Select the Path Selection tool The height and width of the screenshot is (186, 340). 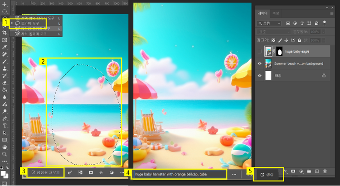pos(5,133)
